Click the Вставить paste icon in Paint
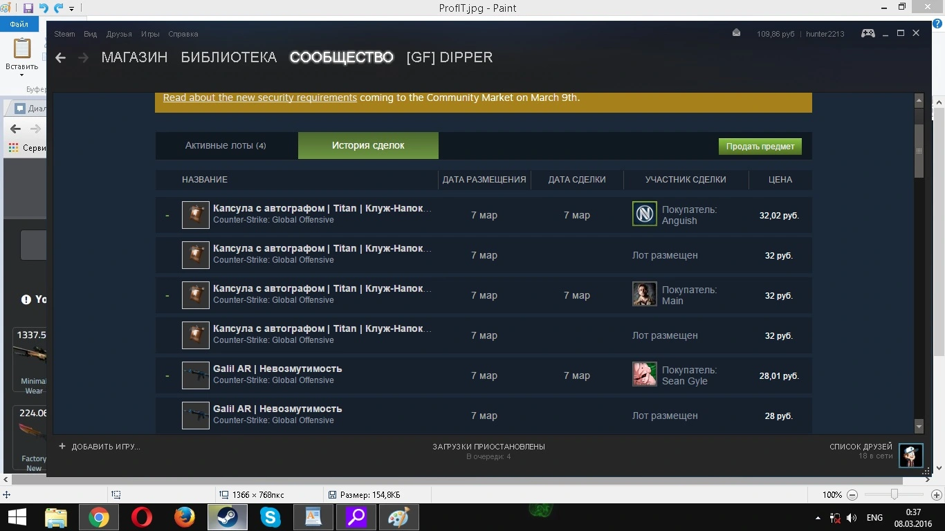 pyautogui.click(x=22, y=48)
